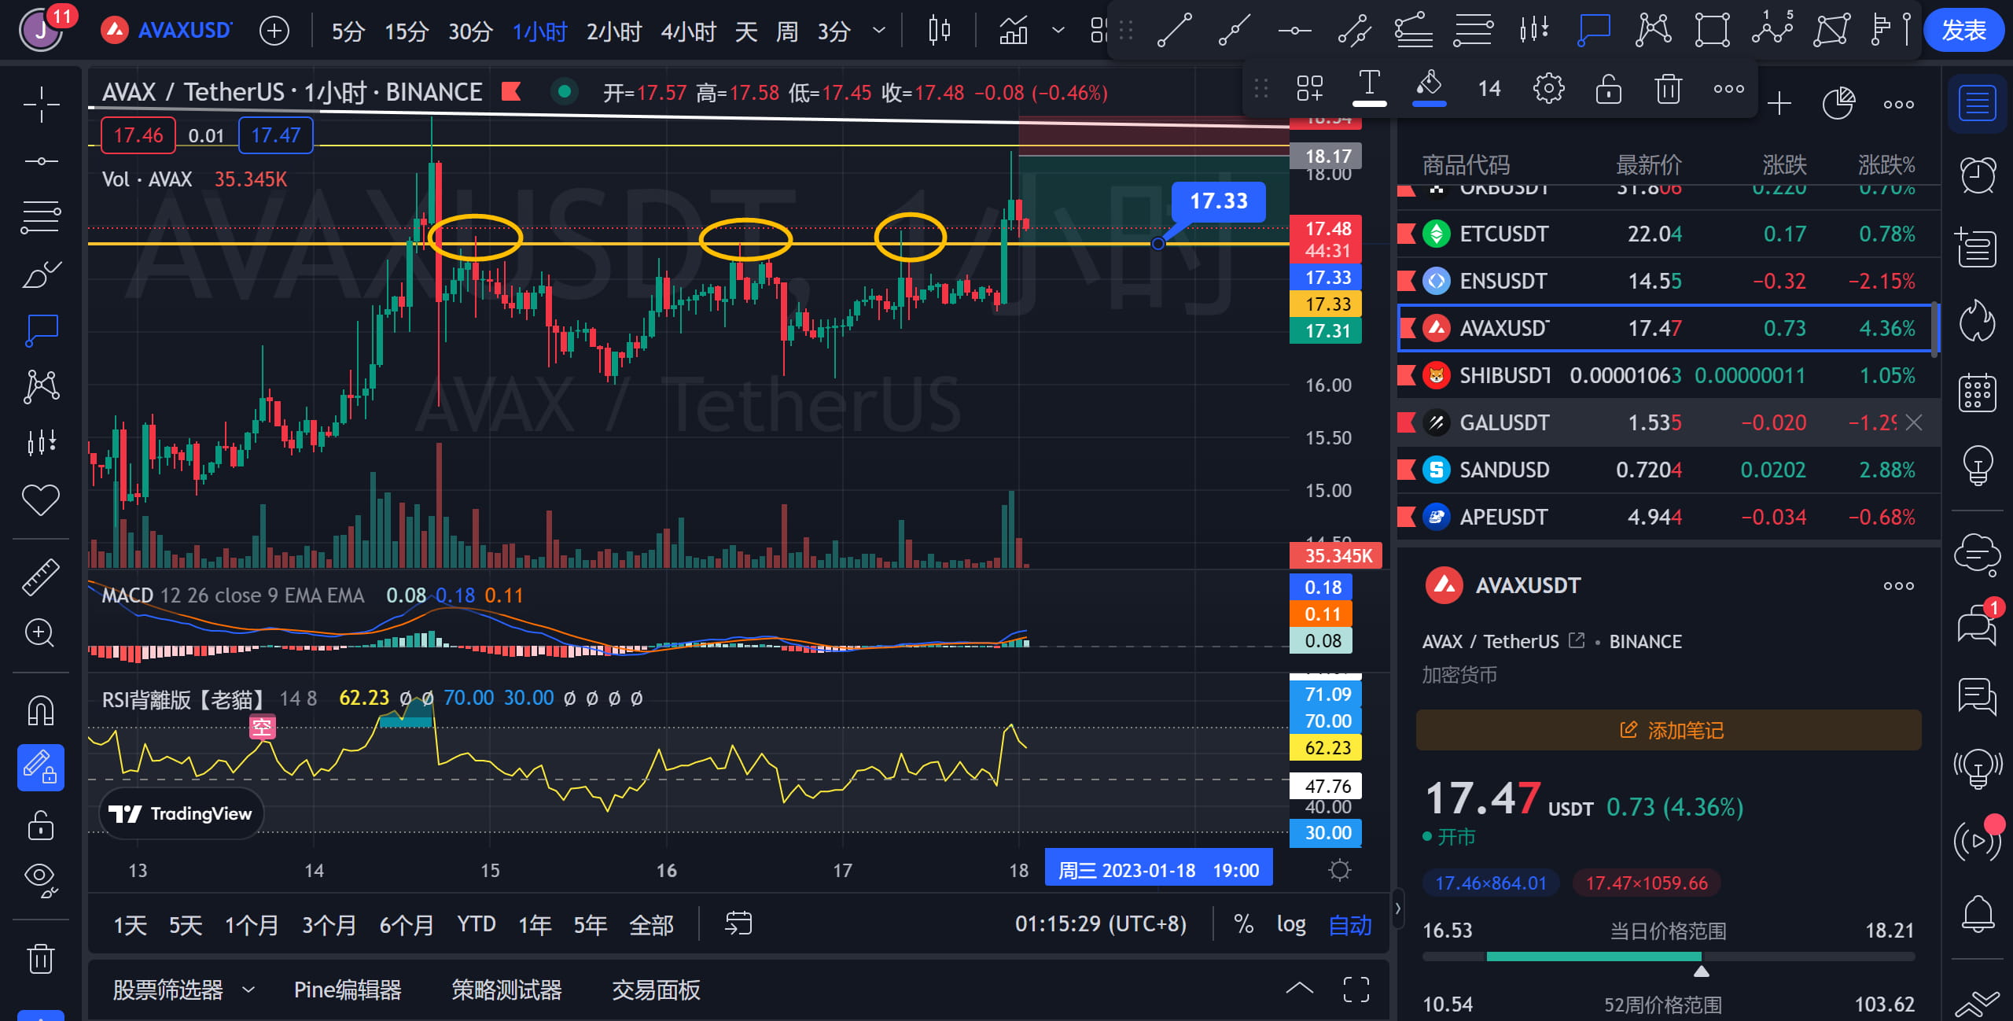Remove GALUSDT from the watchlist
This screenshot has width=2013, height=1021.
click(x=1914, y=422)
